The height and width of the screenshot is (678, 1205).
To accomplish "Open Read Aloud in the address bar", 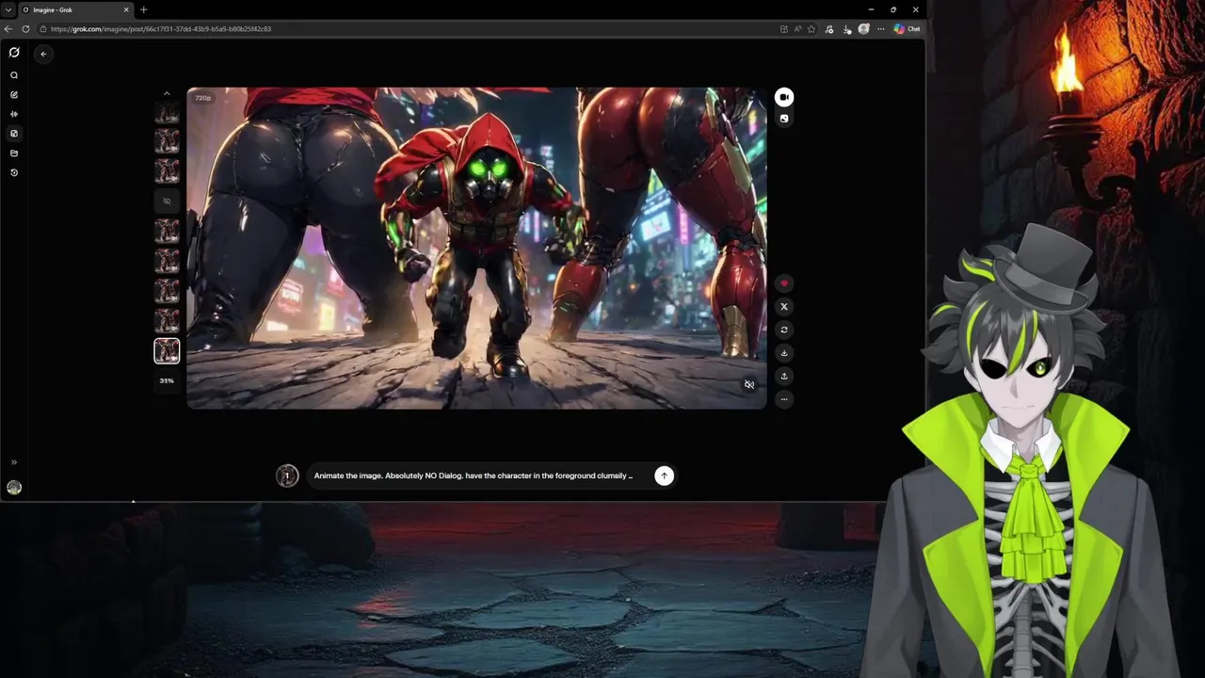I will (x=797, y=29).
